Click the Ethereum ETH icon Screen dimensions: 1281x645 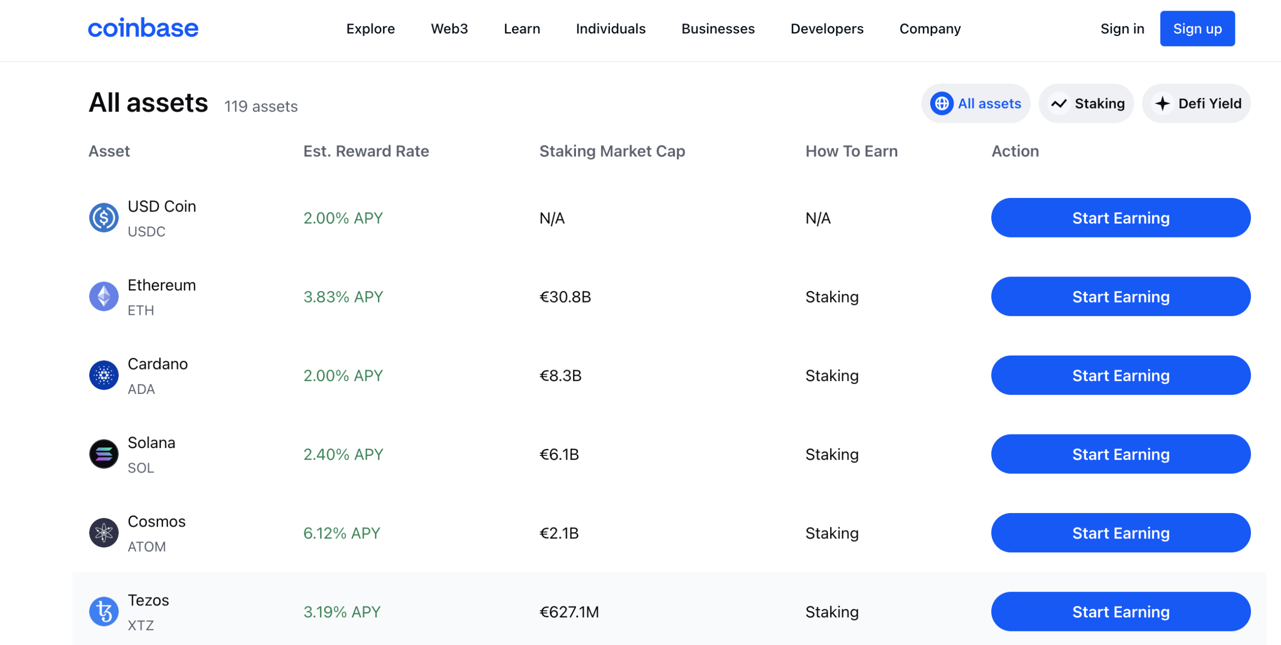coord(105,297)
